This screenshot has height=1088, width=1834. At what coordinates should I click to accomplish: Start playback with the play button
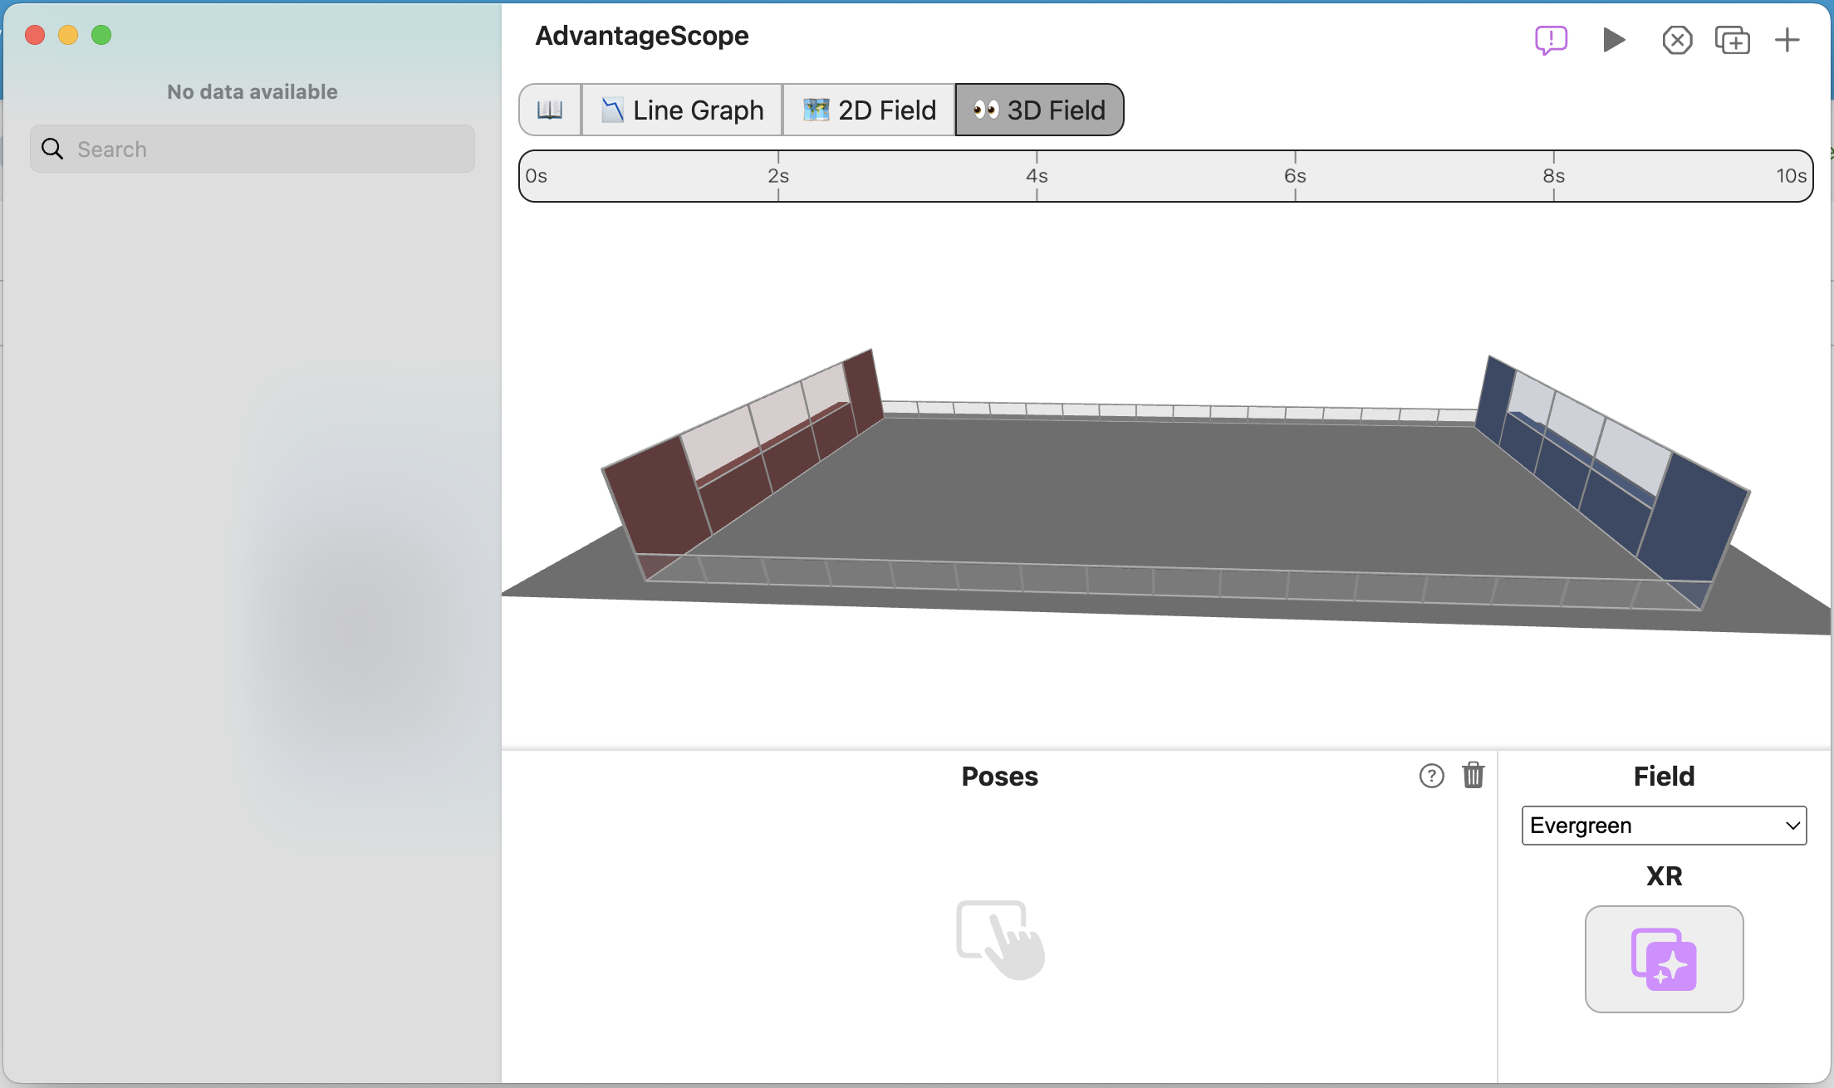coord(1613,40)
